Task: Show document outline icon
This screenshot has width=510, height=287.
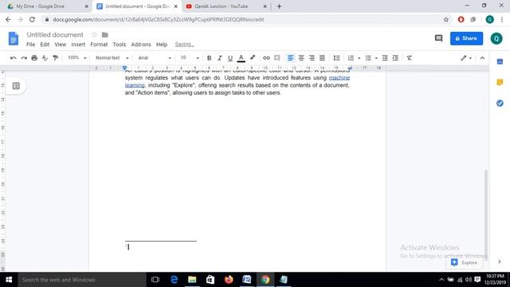Action: tap(16, 86)
